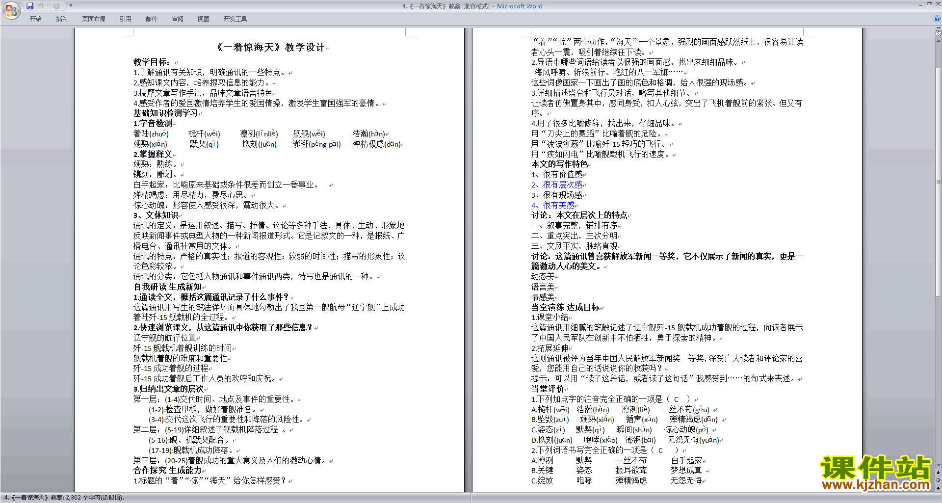Open the Select Browse Object round button
Image resolution: width=942 pixels, height=503 pixels.
tap(939, 480)
